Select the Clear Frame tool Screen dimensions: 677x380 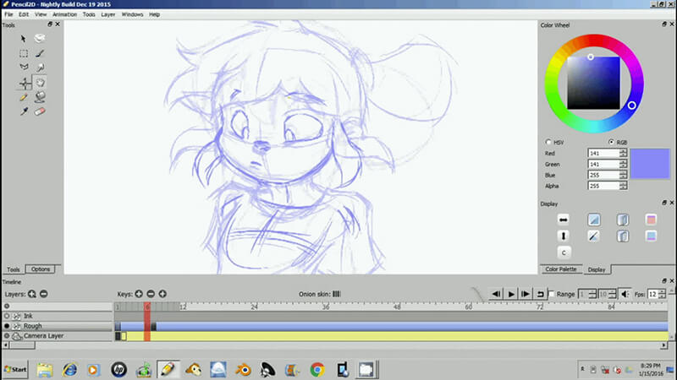click(x=40, y=38)
